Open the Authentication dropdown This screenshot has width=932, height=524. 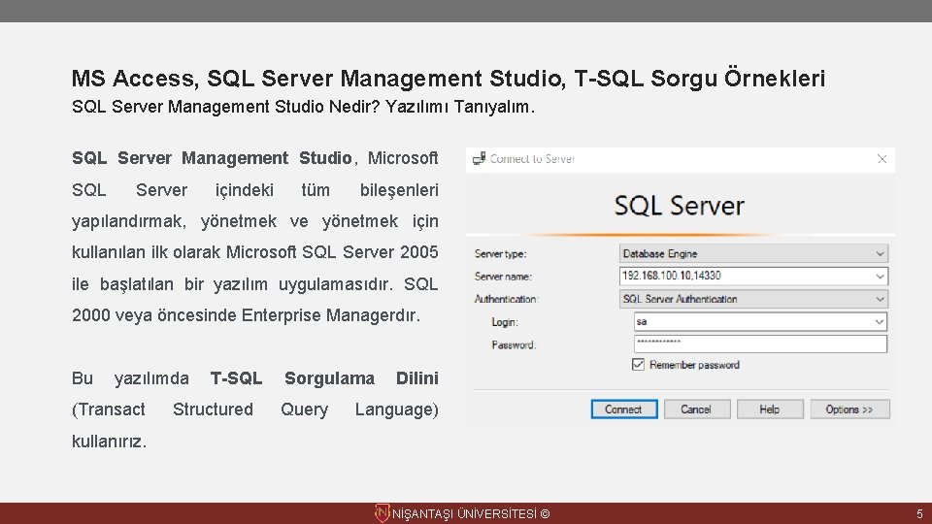tap(753, 299)
